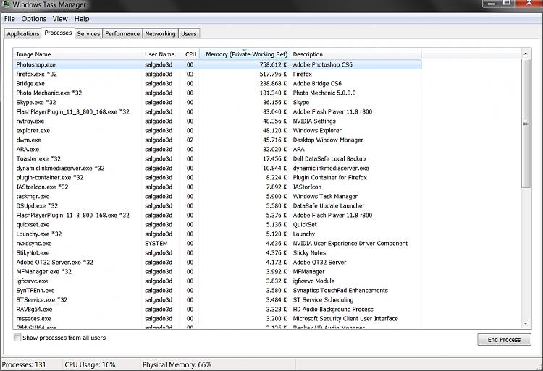
Task: Click the Adobe Bridge CS6 description
Action: [x=317, y=83]
